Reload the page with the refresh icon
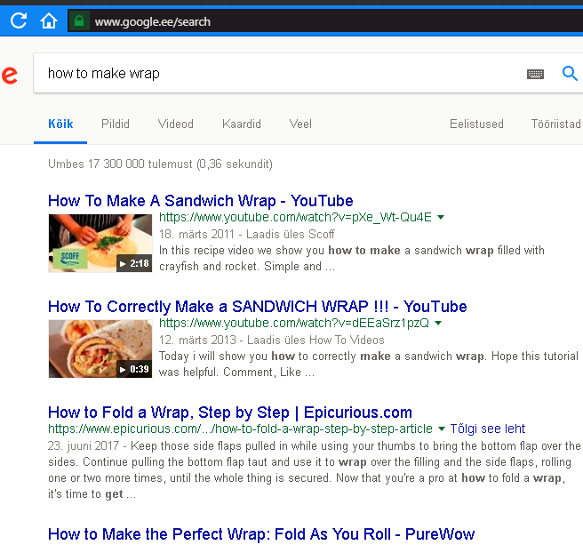The height and width of the screenshot is (545, 583). tap(19, 20)
